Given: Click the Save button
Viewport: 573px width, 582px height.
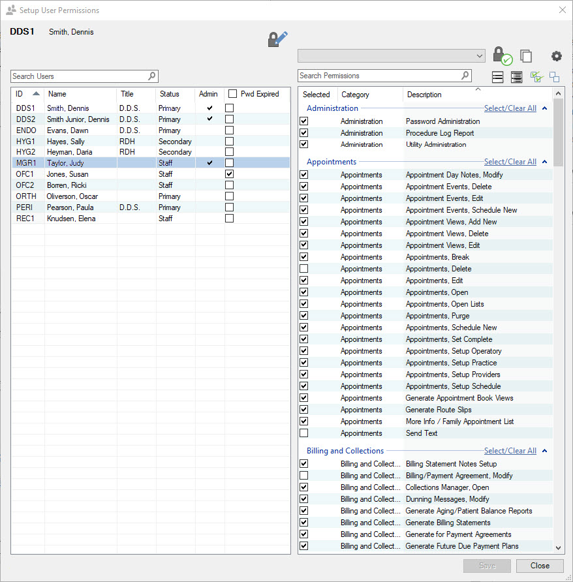Looking at the screenshot, I should point(487,566).
